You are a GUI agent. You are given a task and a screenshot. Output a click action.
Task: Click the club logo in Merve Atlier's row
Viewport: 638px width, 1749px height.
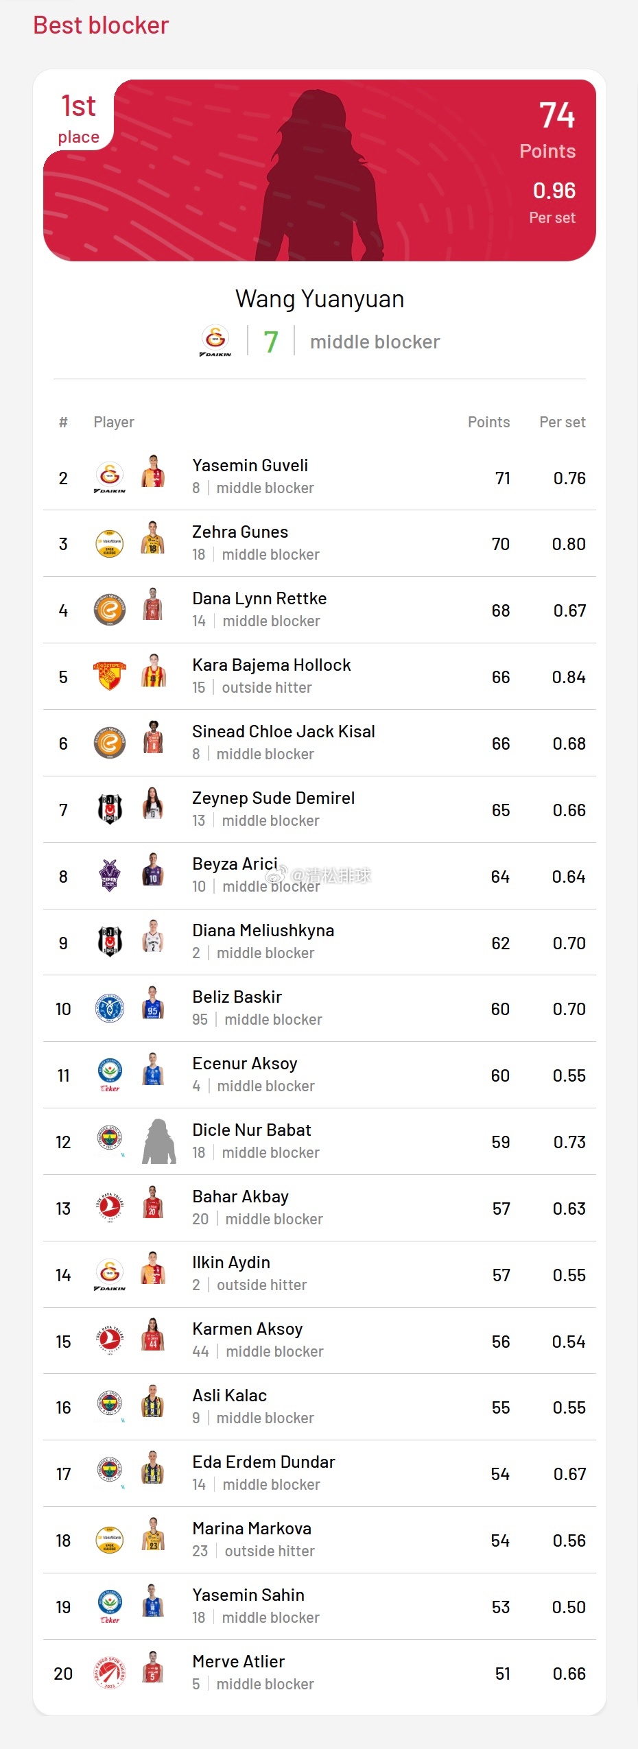pyautogui.click(x=110, y=1674)
